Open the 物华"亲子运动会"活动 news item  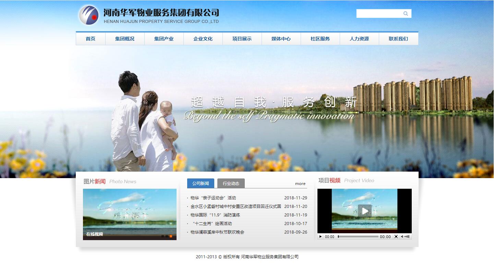213,198
